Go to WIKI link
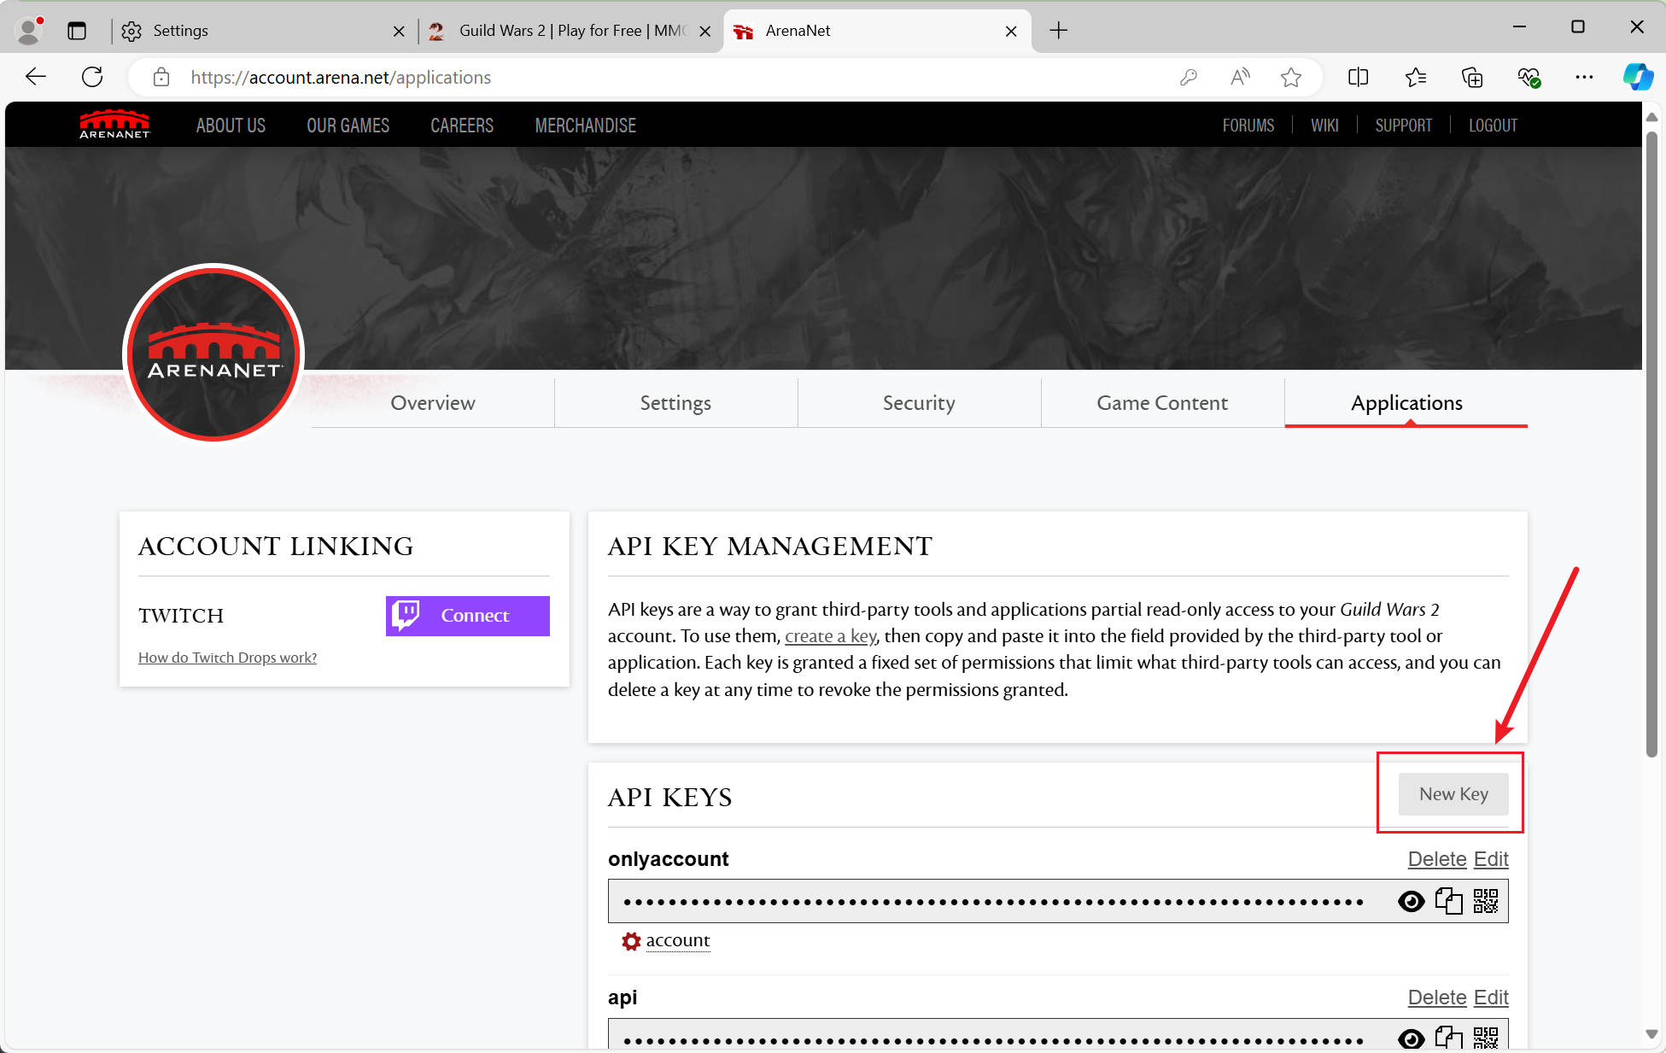 tap(1324, 126)
